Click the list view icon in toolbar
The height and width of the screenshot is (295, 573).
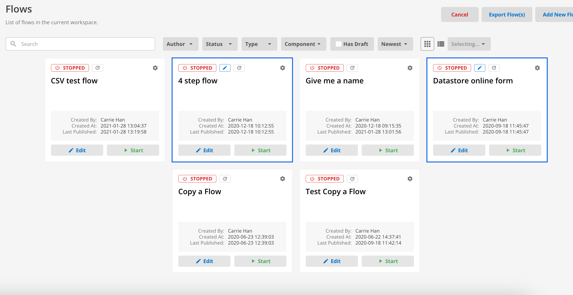(441, 44)
